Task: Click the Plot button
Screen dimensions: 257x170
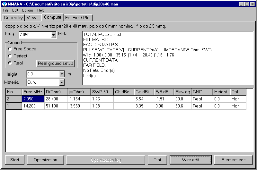Action: [x=157, y=160]
